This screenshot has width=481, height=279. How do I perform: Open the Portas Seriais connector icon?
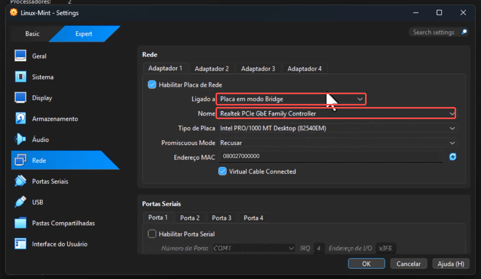point(20,181)
